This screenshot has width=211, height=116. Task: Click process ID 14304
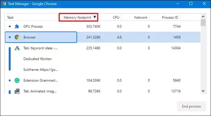176,48
